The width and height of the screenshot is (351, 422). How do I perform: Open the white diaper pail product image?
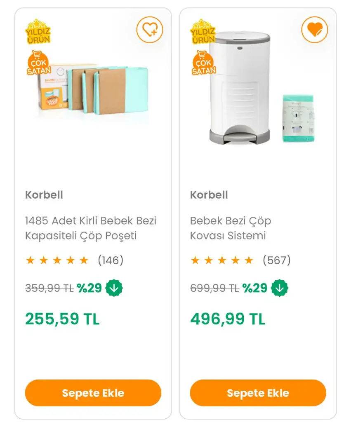[261, 88]
